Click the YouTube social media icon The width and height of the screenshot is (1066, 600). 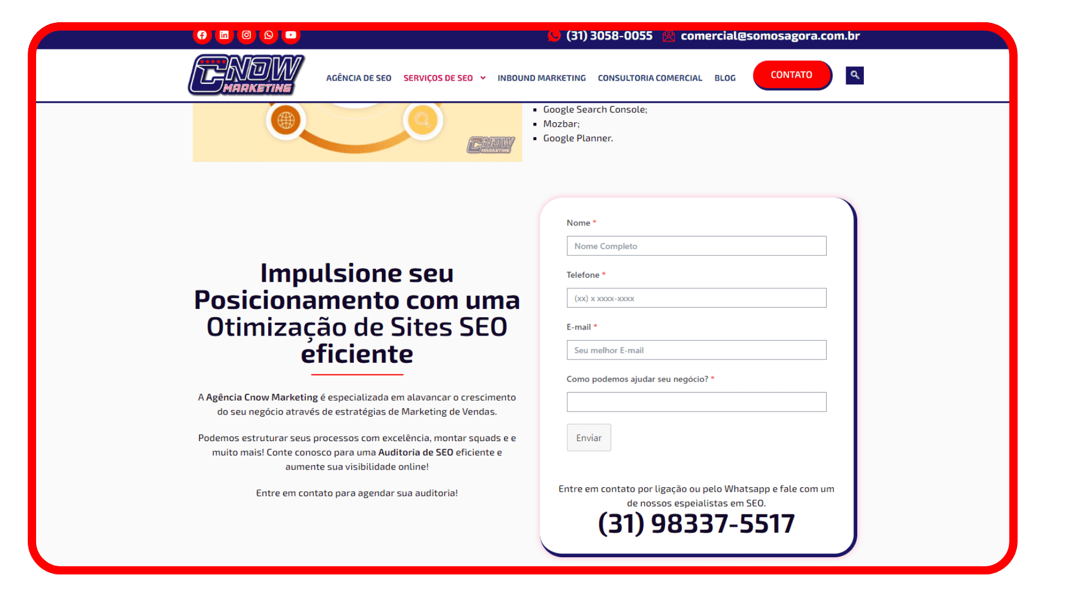pyautogui.click(x=291, y=34)
